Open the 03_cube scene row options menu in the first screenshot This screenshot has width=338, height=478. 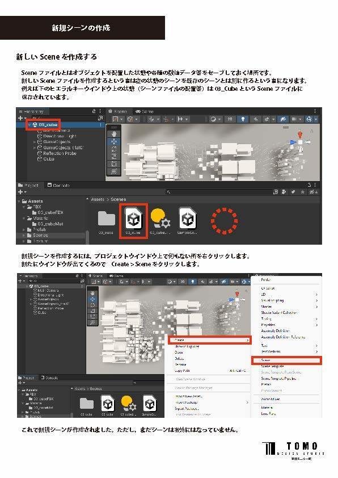point(101,125)
